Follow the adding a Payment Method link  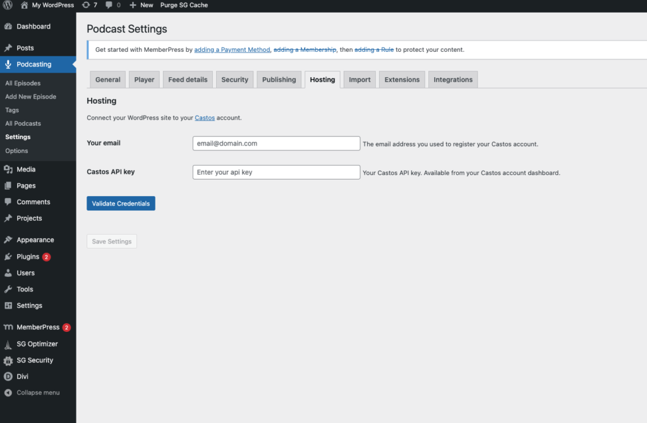[233, 49]
